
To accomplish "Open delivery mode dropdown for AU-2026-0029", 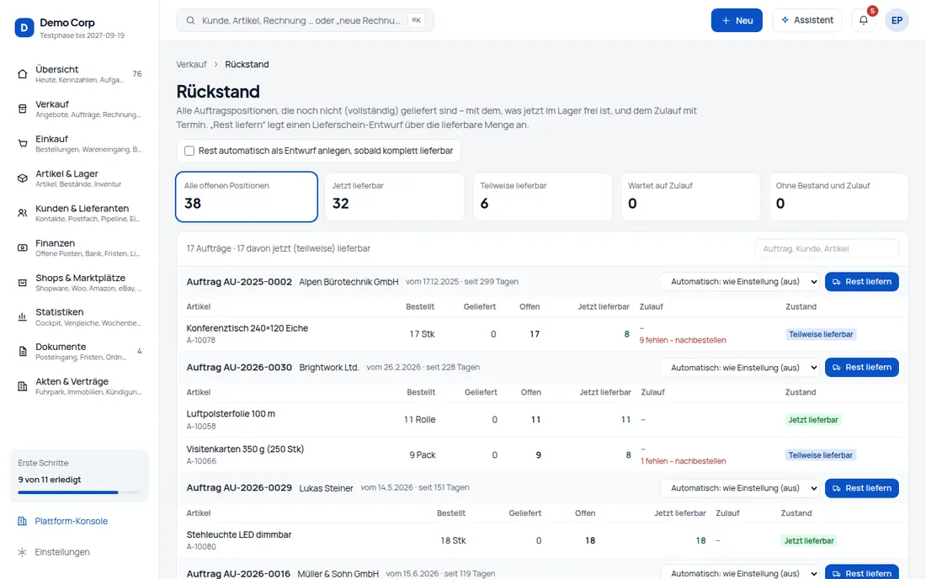I will pyautogui.click(x=741, y=488).
